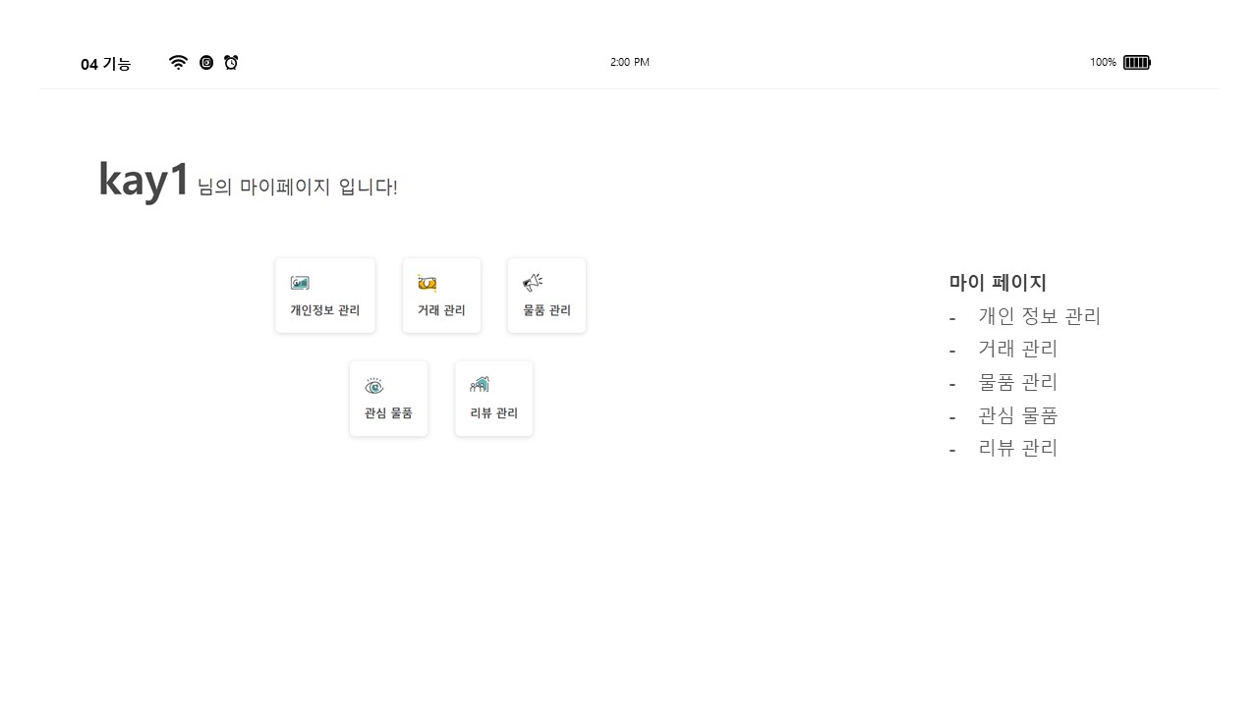Screen dimensions: 1258x707
Task: Open the 개인정보 관리 card
Action: [x=324, y=295]
